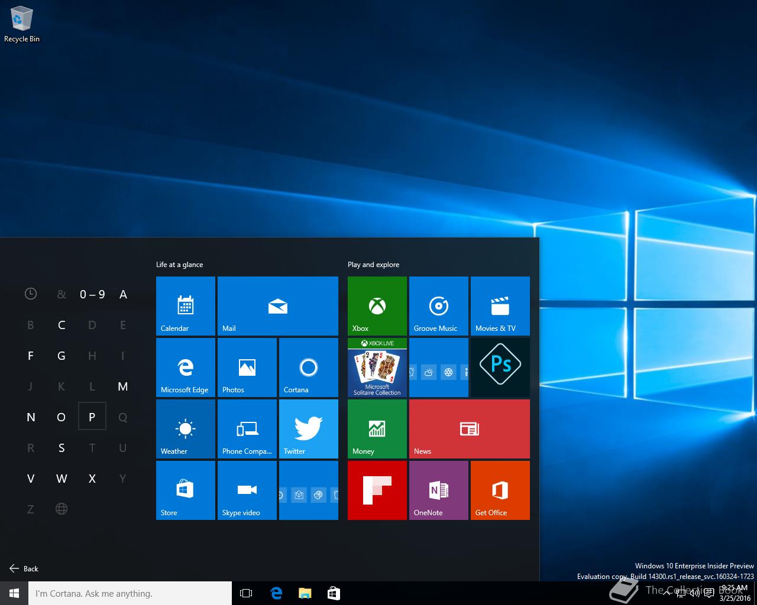Open the Get Office tile
757x605 pixels.
click(x=500, y=490)
